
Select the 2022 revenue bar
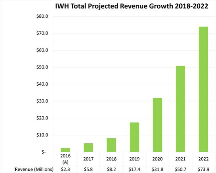point(203,89)
